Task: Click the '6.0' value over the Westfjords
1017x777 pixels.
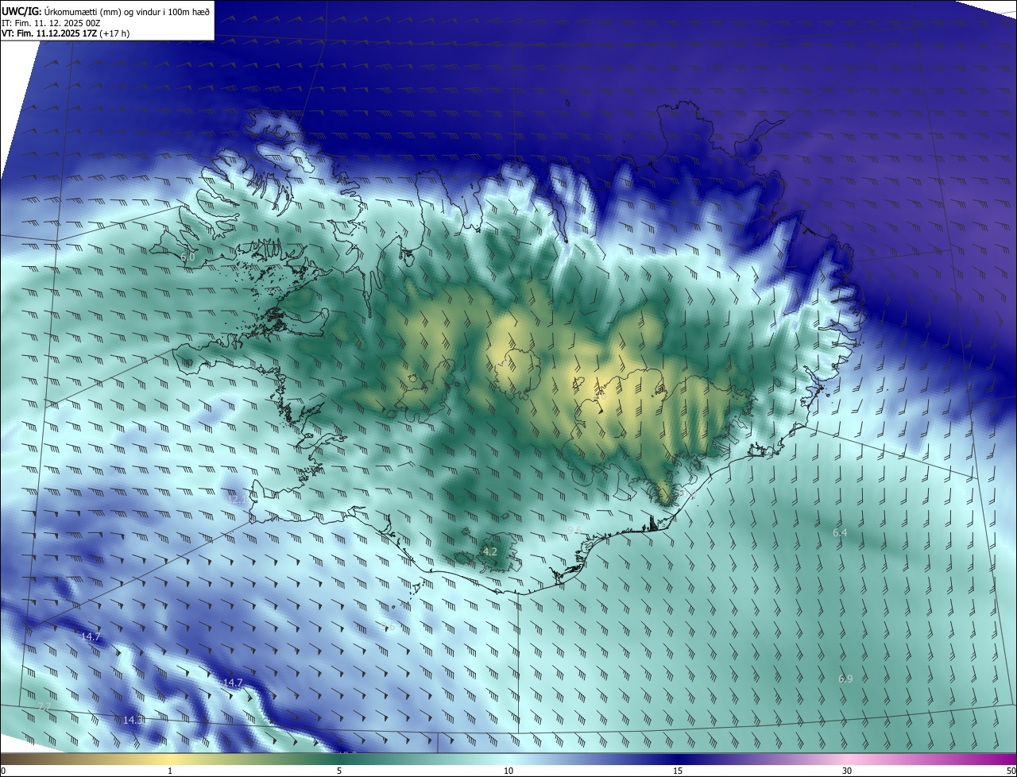Action: coord(188,257)
